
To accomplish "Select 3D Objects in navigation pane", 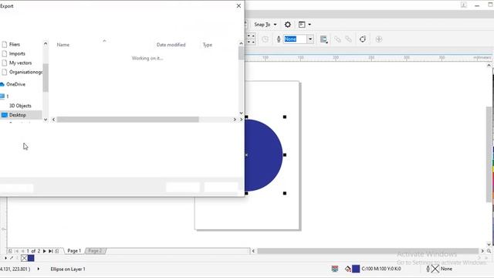I will 20,106.
